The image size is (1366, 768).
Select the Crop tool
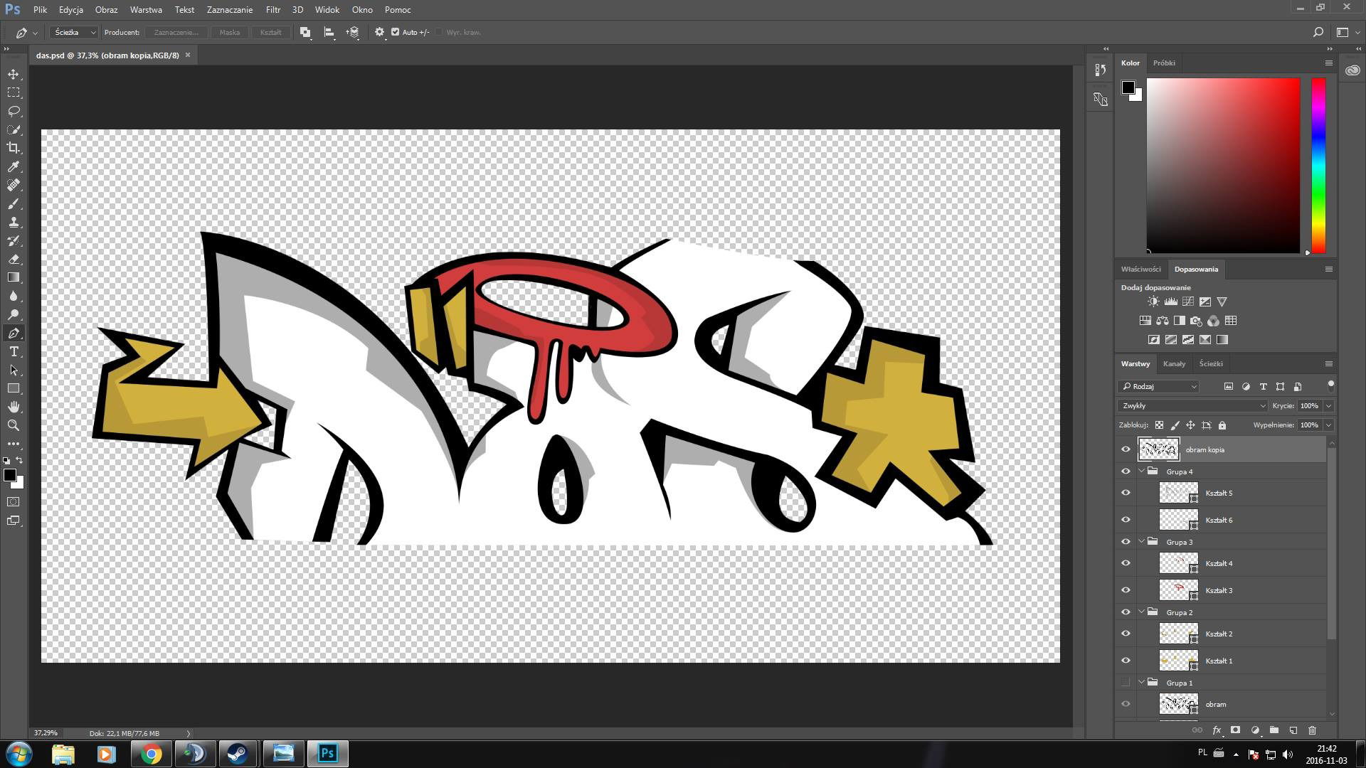pos(14,148)
